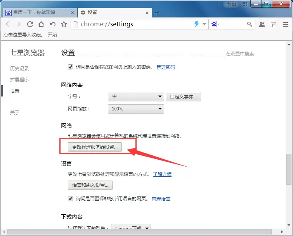Close the 百度一下 tab
Image resolution: width=293 pixels, height=236 pixels.
(73, 13)
